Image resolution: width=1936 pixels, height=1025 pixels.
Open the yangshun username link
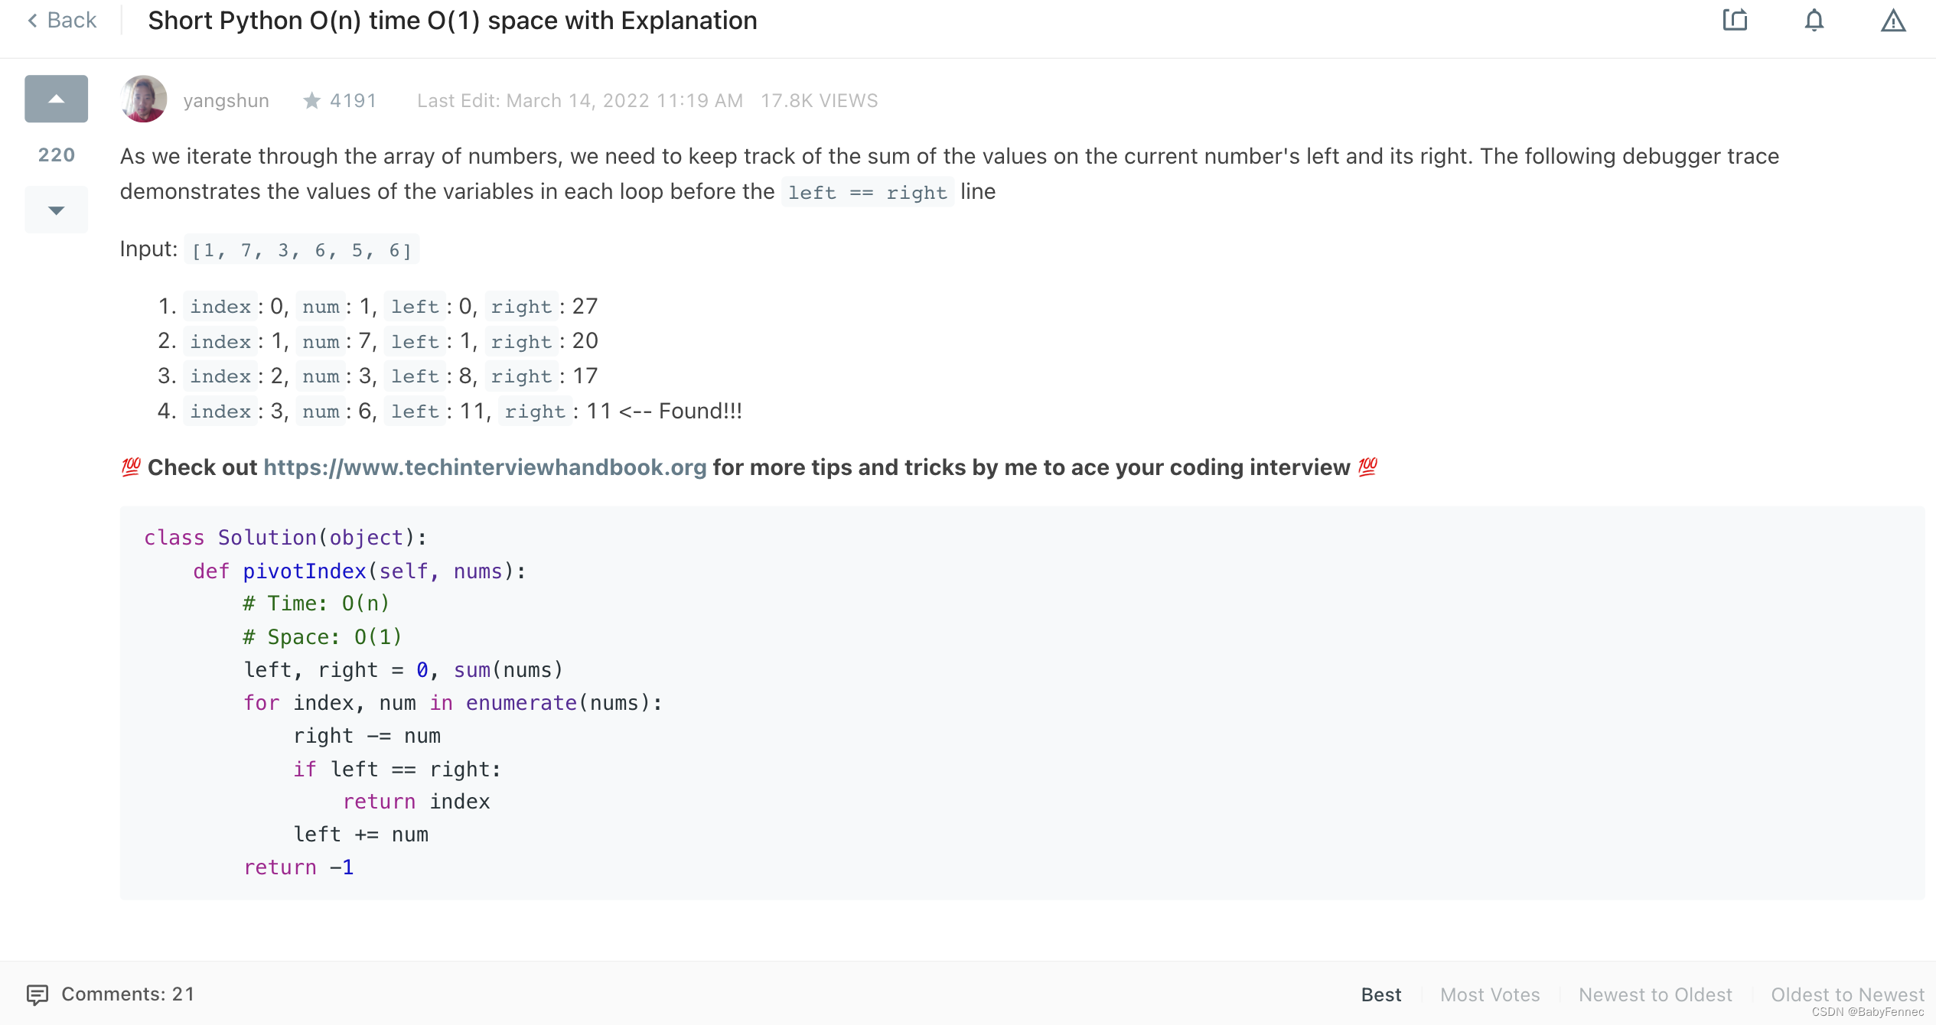tap(226, 101)
